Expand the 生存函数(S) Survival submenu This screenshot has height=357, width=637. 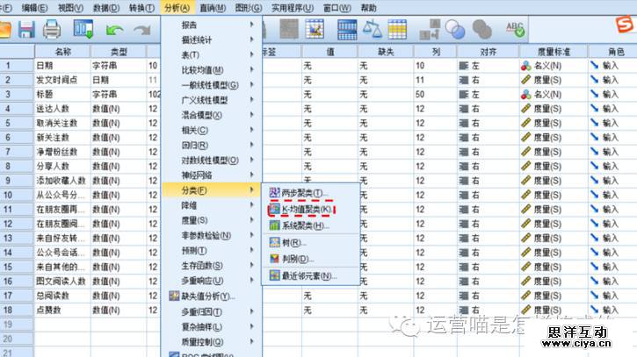click(x=211, y=266)
